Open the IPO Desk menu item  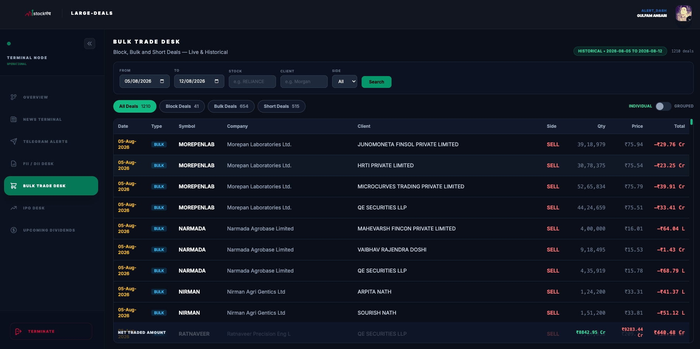[x=51, y=208]
